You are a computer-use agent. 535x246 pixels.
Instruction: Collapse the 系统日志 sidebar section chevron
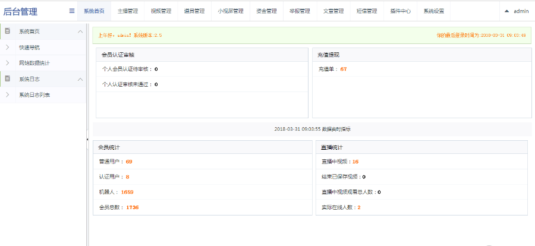point(80,79)
